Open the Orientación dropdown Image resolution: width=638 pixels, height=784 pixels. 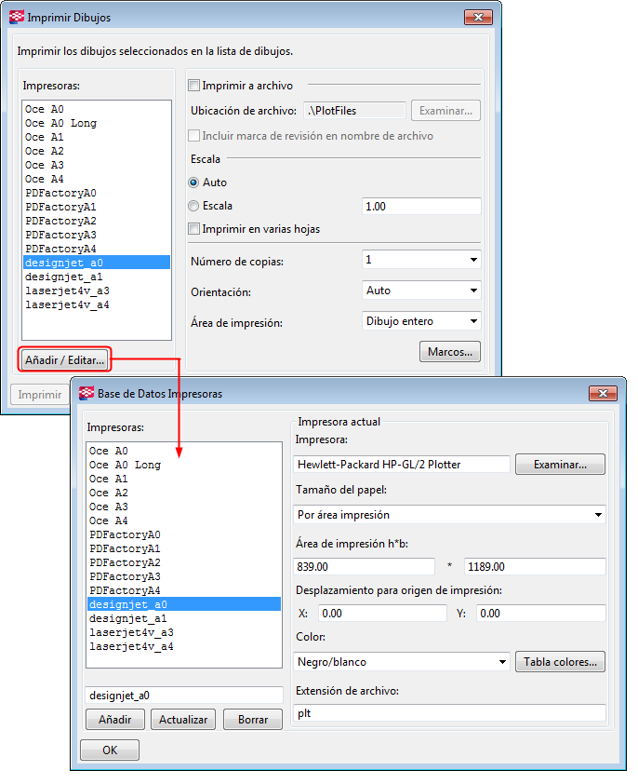tap(421, 291)
